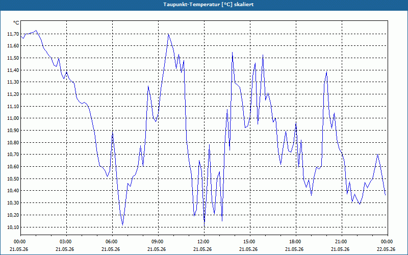Screen dimensions: 408x255
Task: Click the 11,70 y-axis value
Action: coord(13,34)
